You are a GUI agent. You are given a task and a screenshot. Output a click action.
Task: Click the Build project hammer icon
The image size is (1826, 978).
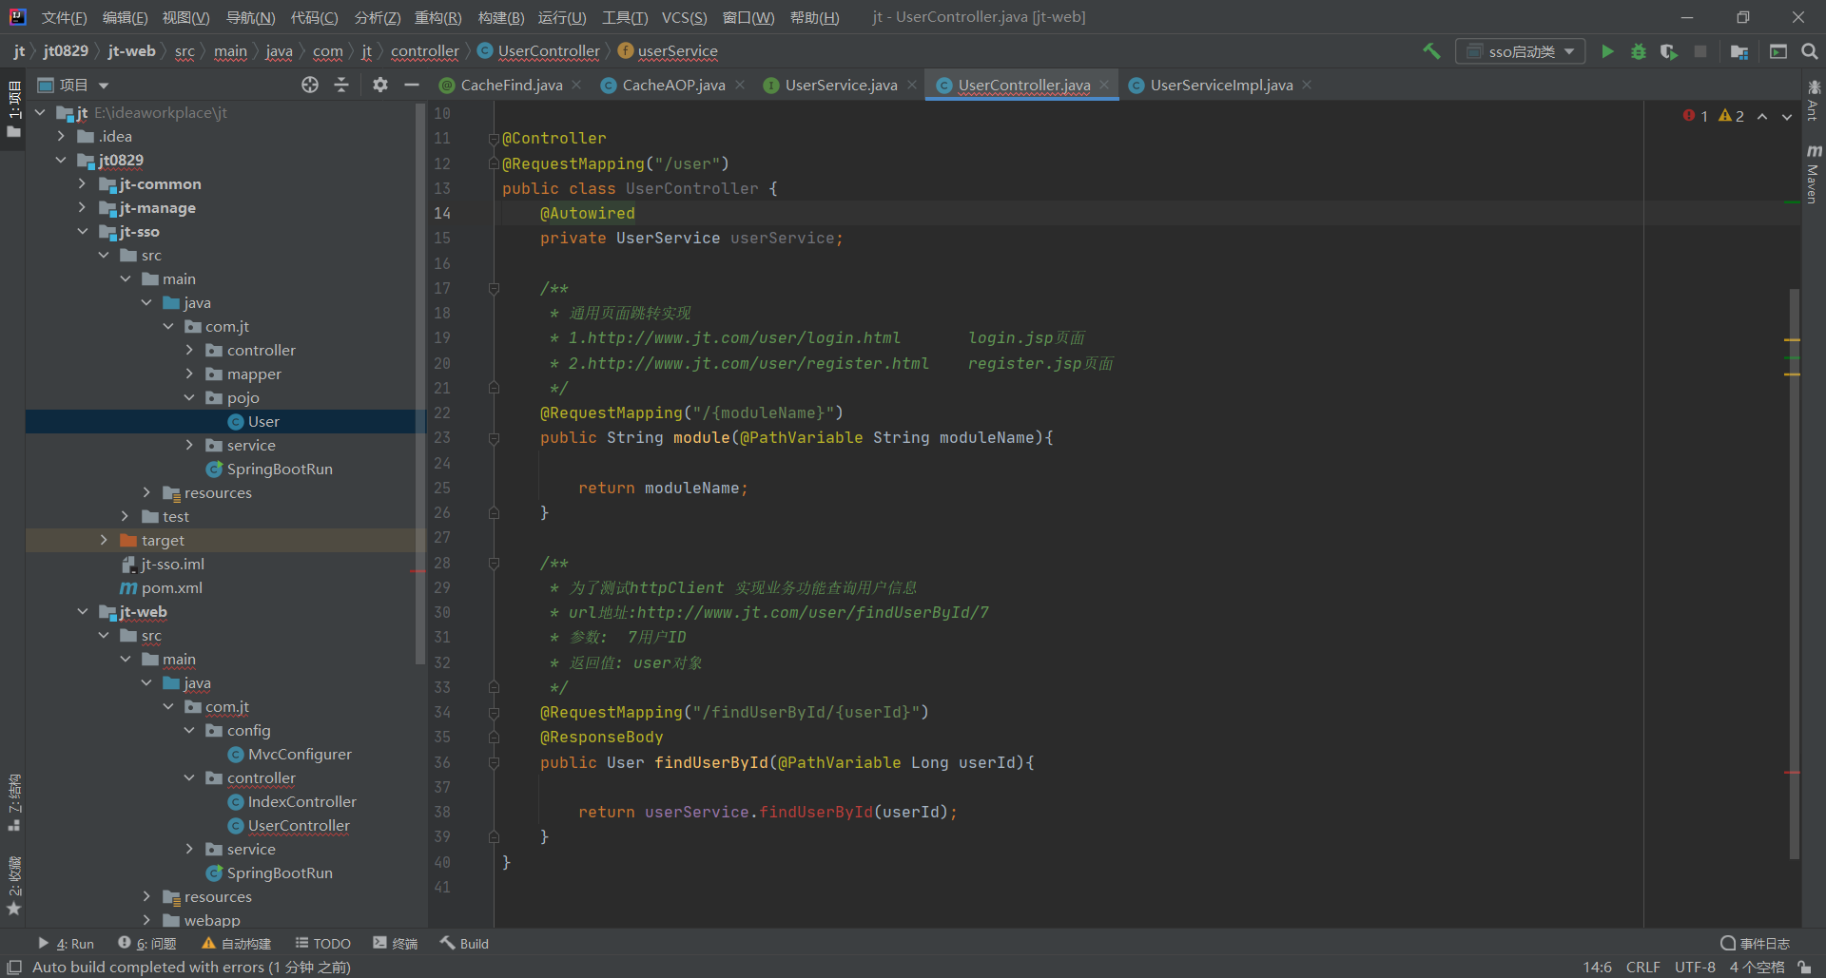1431,51
